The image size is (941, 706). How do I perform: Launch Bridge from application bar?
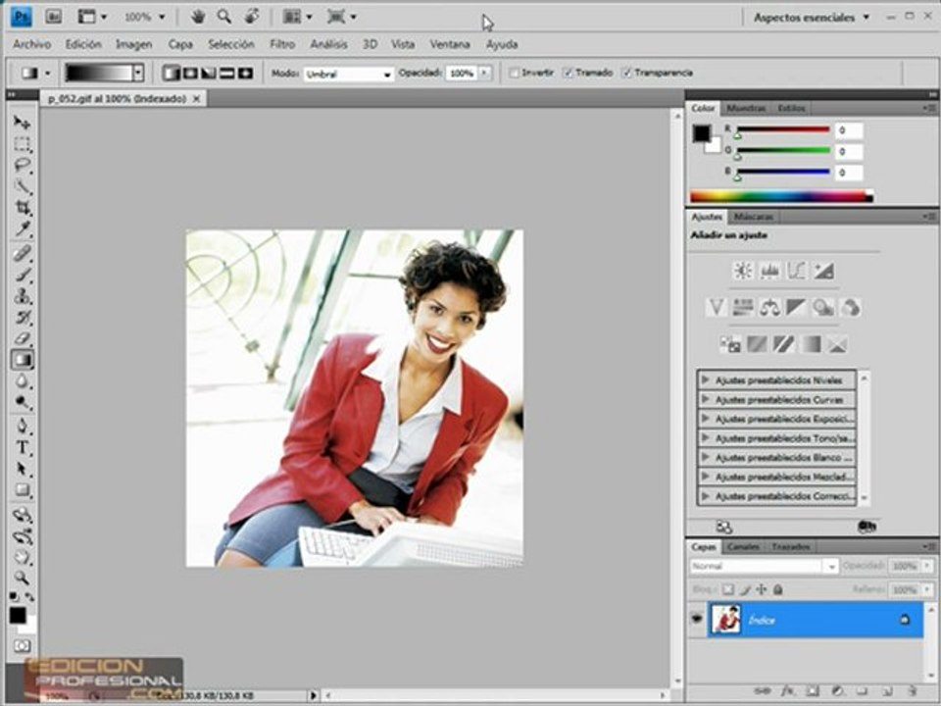click(53, 17)
